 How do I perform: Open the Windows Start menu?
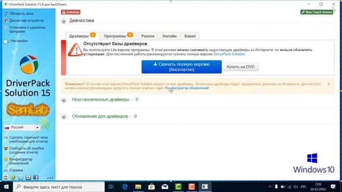point(6,187)
